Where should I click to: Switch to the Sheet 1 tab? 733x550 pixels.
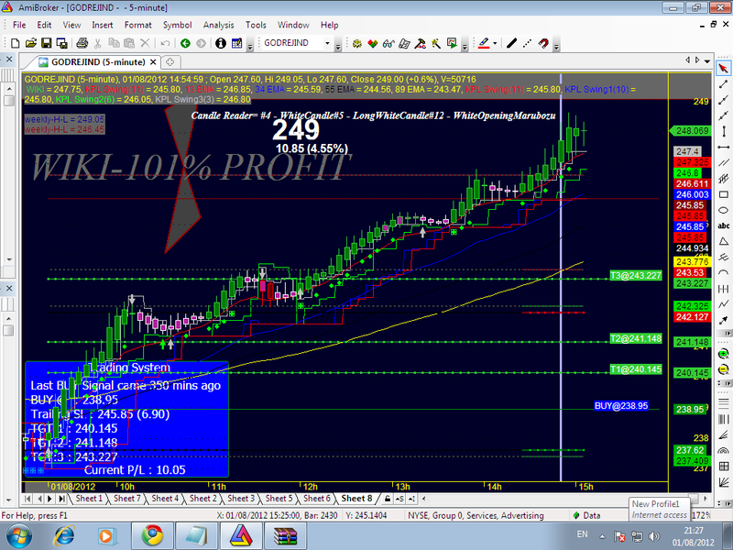pos(89,499)
